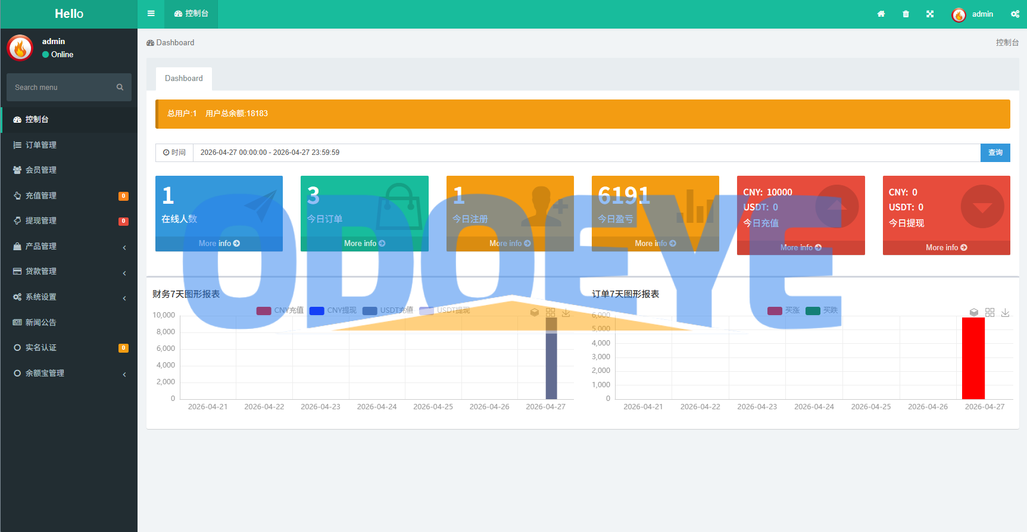Toggle the sidebar hamburger menu icon

point(151,14)
